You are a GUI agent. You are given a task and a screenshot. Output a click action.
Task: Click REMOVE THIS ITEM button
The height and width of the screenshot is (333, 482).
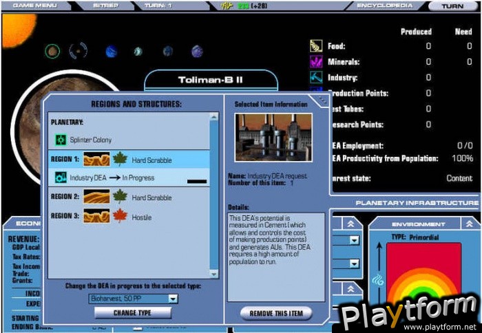pyautogui.click(x=276, y=313)
